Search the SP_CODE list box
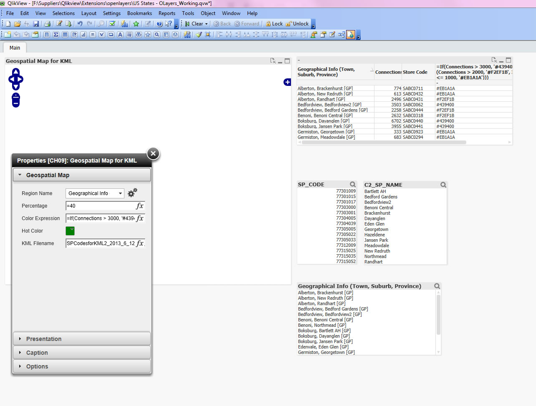Viewport: 536px width, 406px height. tap(353, 184)
